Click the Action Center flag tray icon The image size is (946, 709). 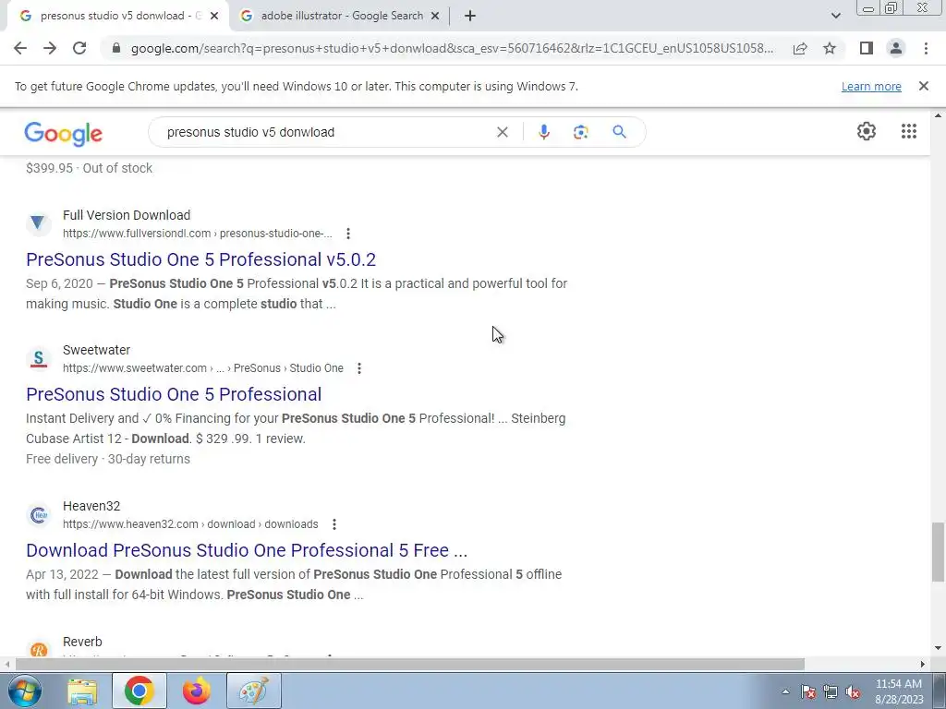[808, 692]
